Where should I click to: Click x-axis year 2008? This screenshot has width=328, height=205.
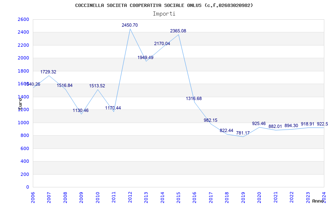click(x=65, y=198)
